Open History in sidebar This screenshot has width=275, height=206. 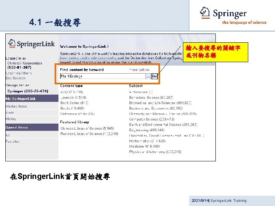pos(11,119)
